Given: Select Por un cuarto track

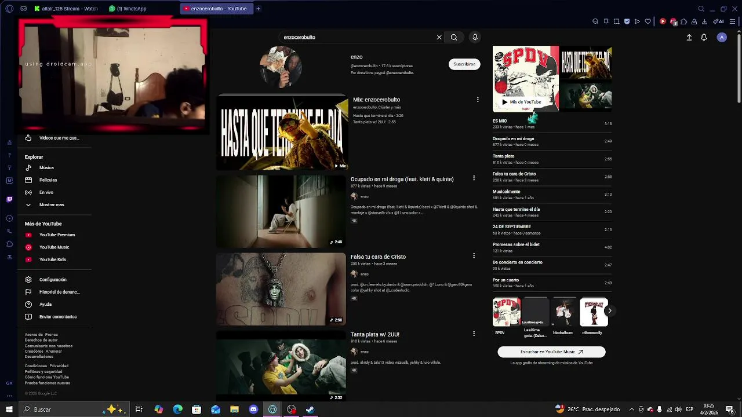Looking at the screenshot, I should [552, 283].
